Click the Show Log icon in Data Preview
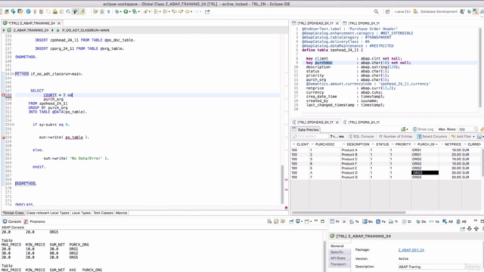The width and height of the screenshot is (484, 272). click(x=423, y=129)
